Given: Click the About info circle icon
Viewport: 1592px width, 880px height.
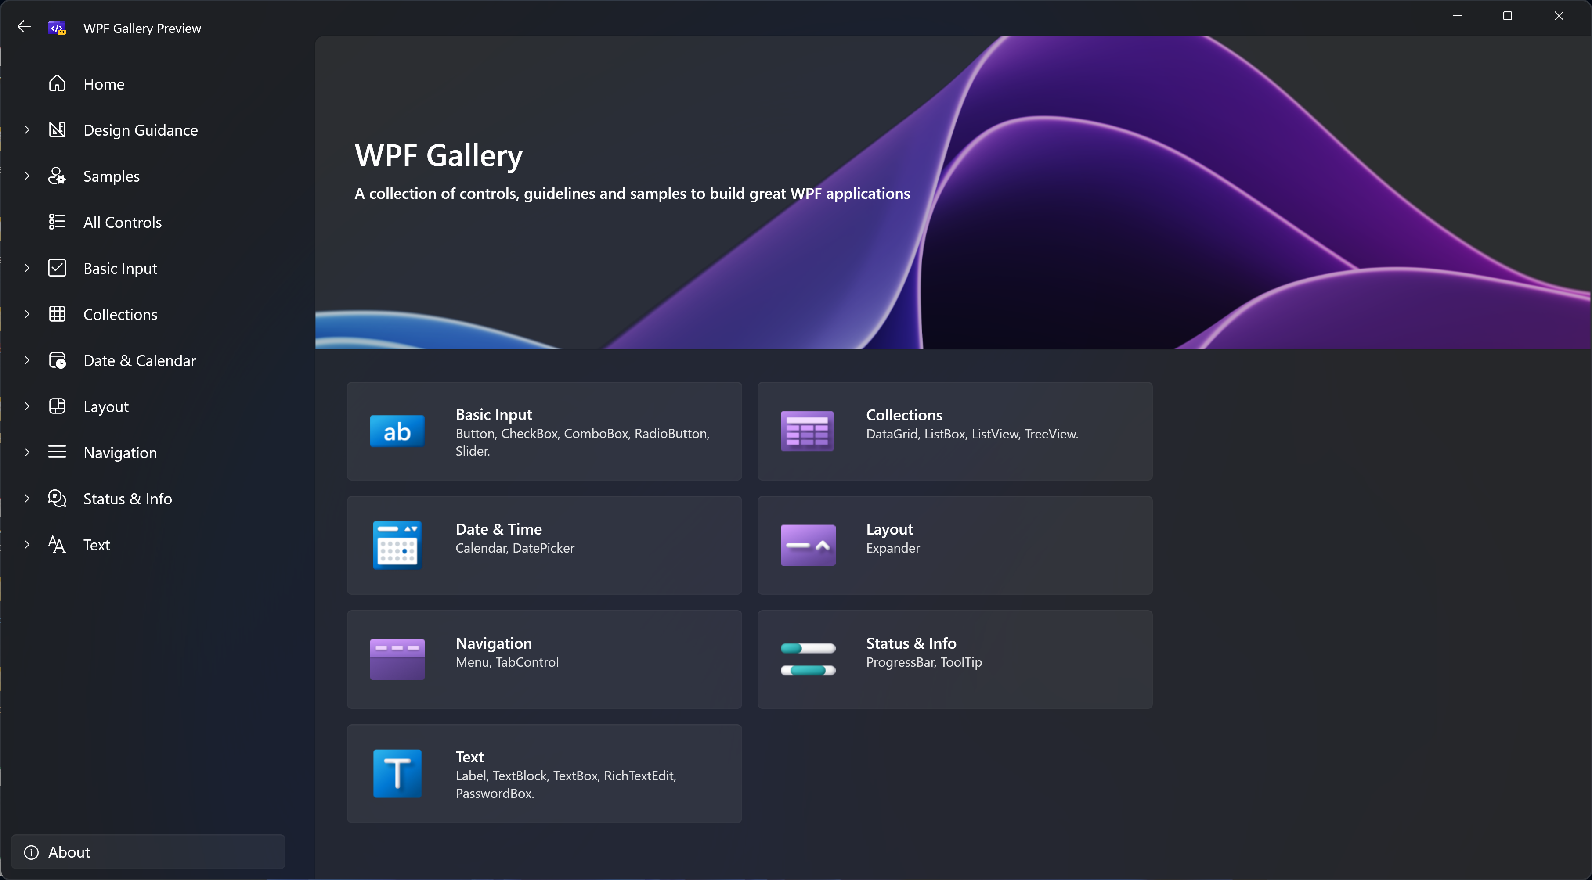Looking at the screenshot, I should tap(31, 852).
